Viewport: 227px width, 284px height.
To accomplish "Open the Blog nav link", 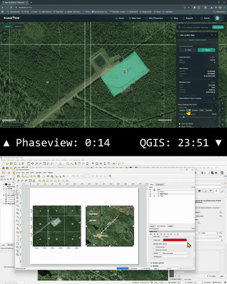I will [x=174, y=18].
